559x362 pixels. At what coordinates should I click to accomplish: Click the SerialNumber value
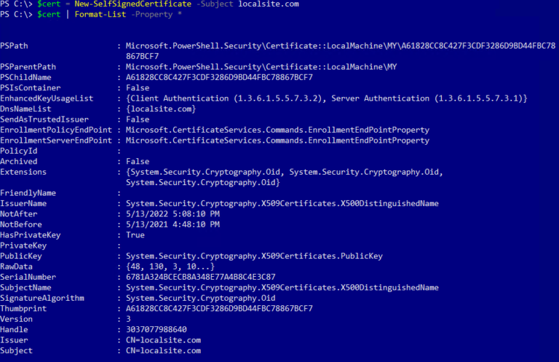tap(200, 277)
